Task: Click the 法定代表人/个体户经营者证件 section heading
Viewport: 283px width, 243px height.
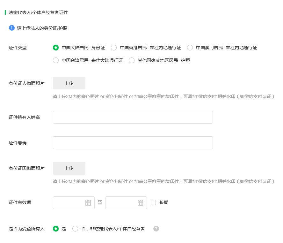Action: pos(38,12)
